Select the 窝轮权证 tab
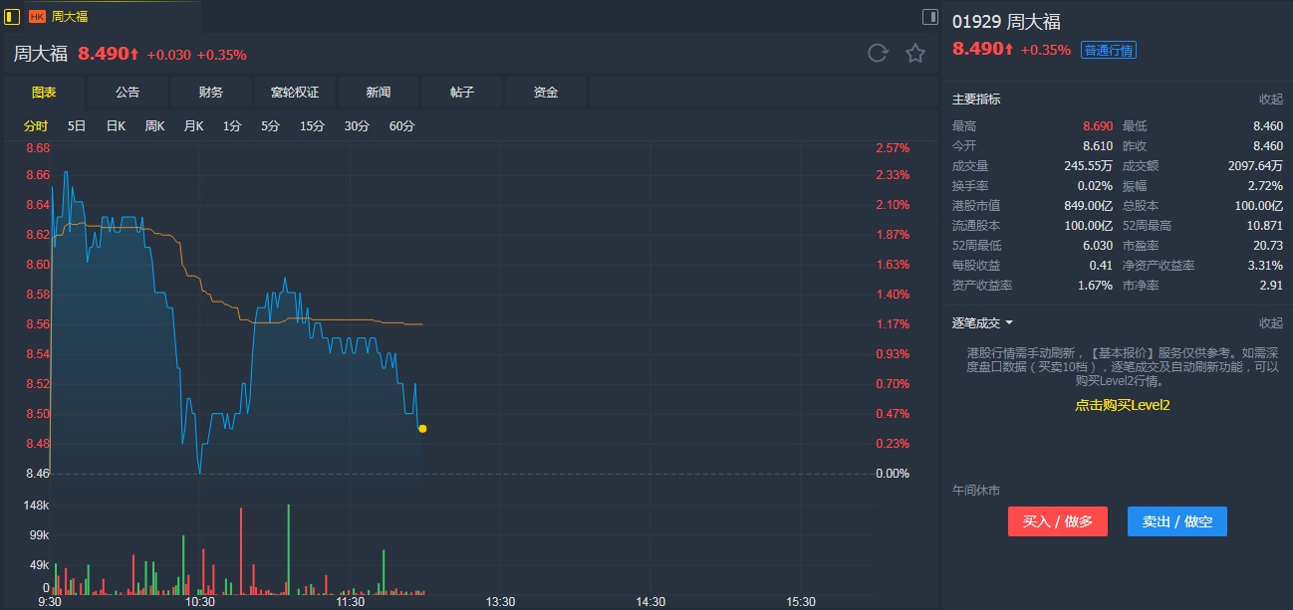Viewport: 1293px width, 610px height. point(295,93)
